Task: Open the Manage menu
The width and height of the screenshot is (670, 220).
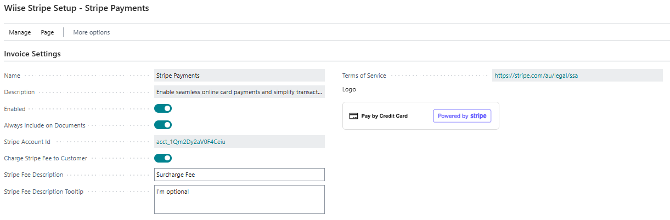Action: click(20, 32)
